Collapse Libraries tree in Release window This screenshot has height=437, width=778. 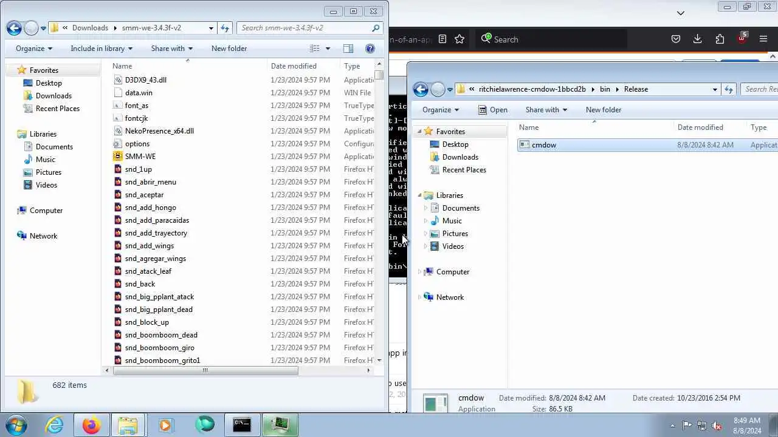[x=419, y=195]
